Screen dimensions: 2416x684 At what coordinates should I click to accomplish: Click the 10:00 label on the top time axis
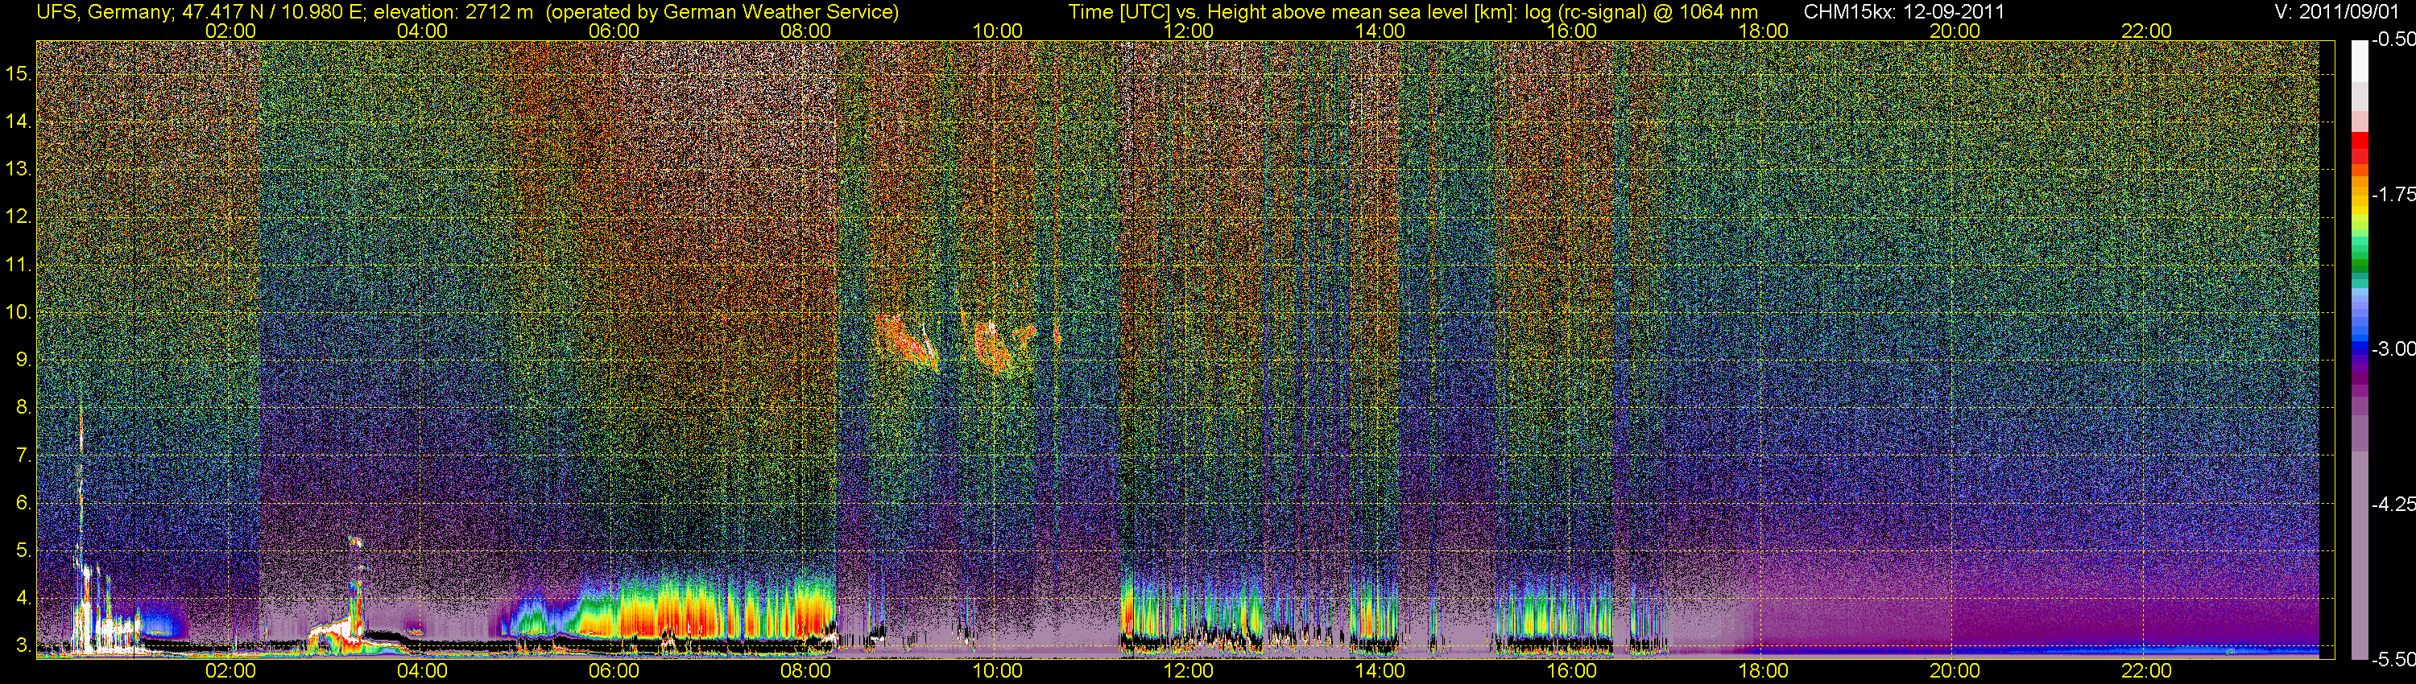point(997,31)
